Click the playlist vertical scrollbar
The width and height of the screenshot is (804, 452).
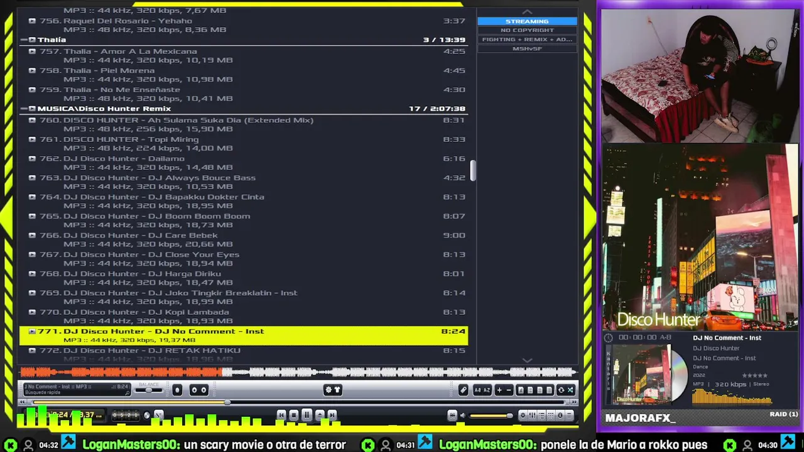coord(472,171)
